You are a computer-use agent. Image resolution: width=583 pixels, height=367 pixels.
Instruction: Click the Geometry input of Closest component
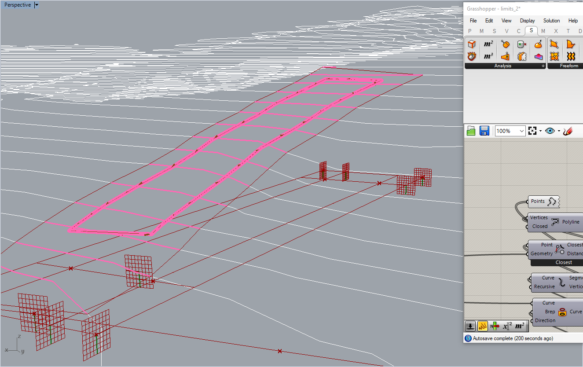pyautogui.click(x=541, y=253)
